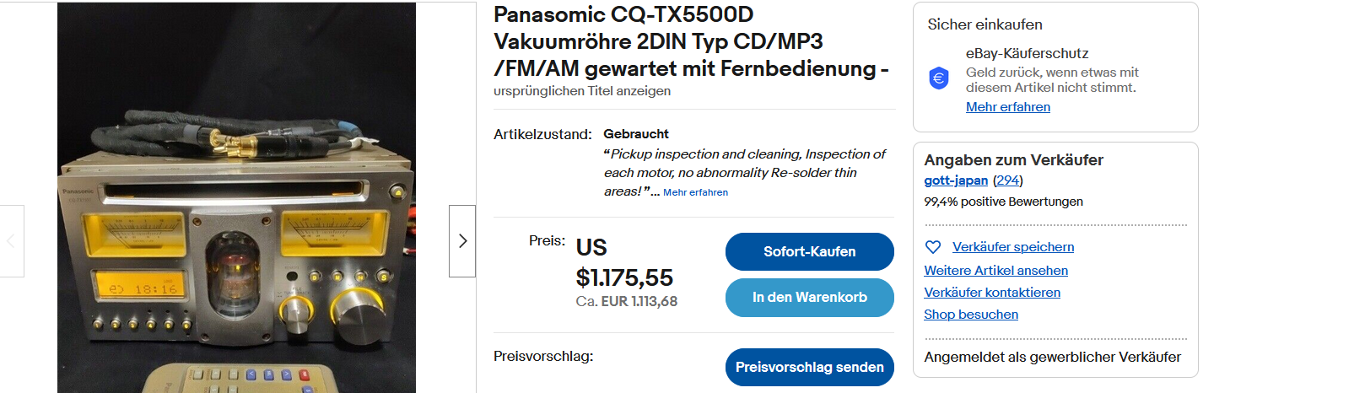The height and width of the screenshot is (393, 1365).
Task: Show original title via ursprünglichen Titel anzeigen
Action: (x=582, y=91)
